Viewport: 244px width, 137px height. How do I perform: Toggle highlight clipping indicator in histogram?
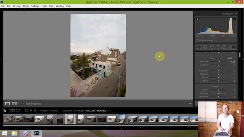click(x=234, y=19)
